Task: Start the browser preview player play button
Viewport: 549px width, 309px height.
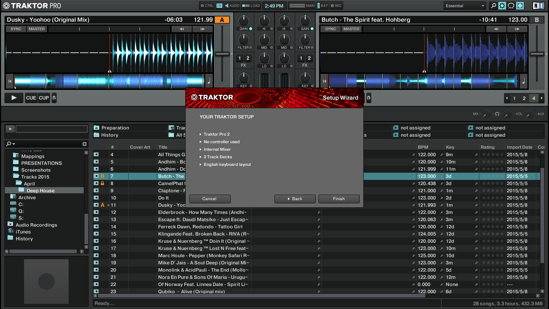Action: pos(10,129)
